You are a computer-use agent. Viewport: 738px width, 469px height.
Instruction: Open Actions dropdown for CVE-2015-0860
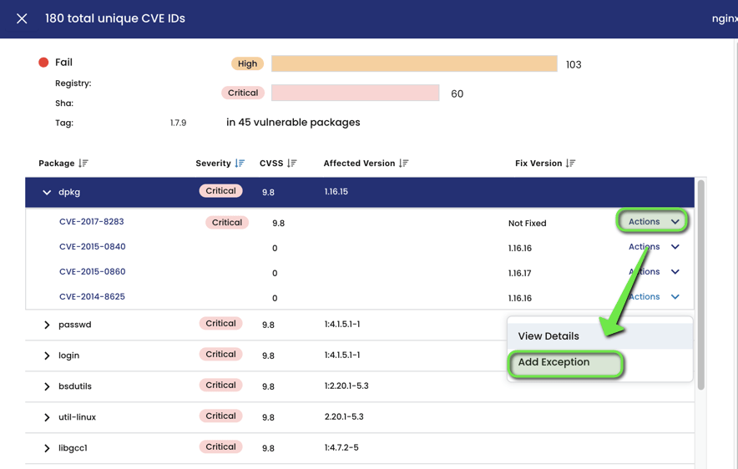click(654, 271)
